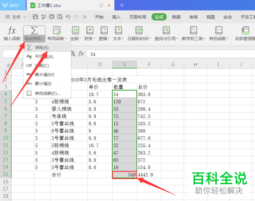
Task: Open the Common Functions icon
Action: point(57,31)
